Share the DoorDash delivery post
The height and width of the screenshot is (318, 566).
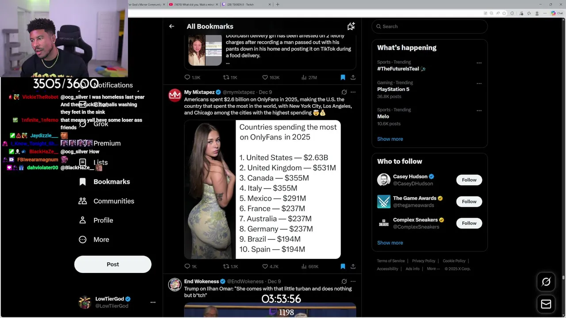[x=353, y=77]
